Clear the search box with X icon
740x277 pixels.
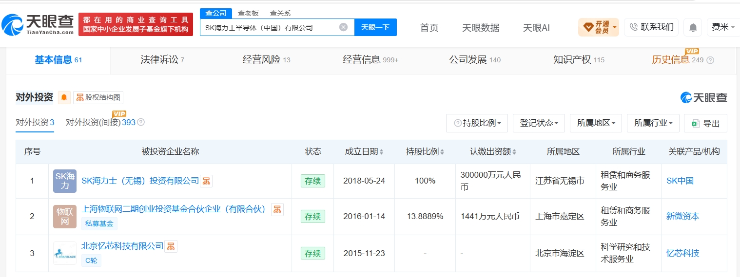[x=343, y=27]
